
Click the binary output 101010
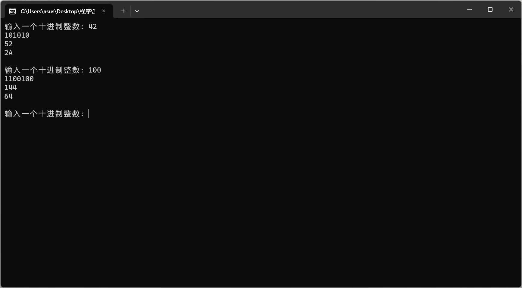pos(17,35)
